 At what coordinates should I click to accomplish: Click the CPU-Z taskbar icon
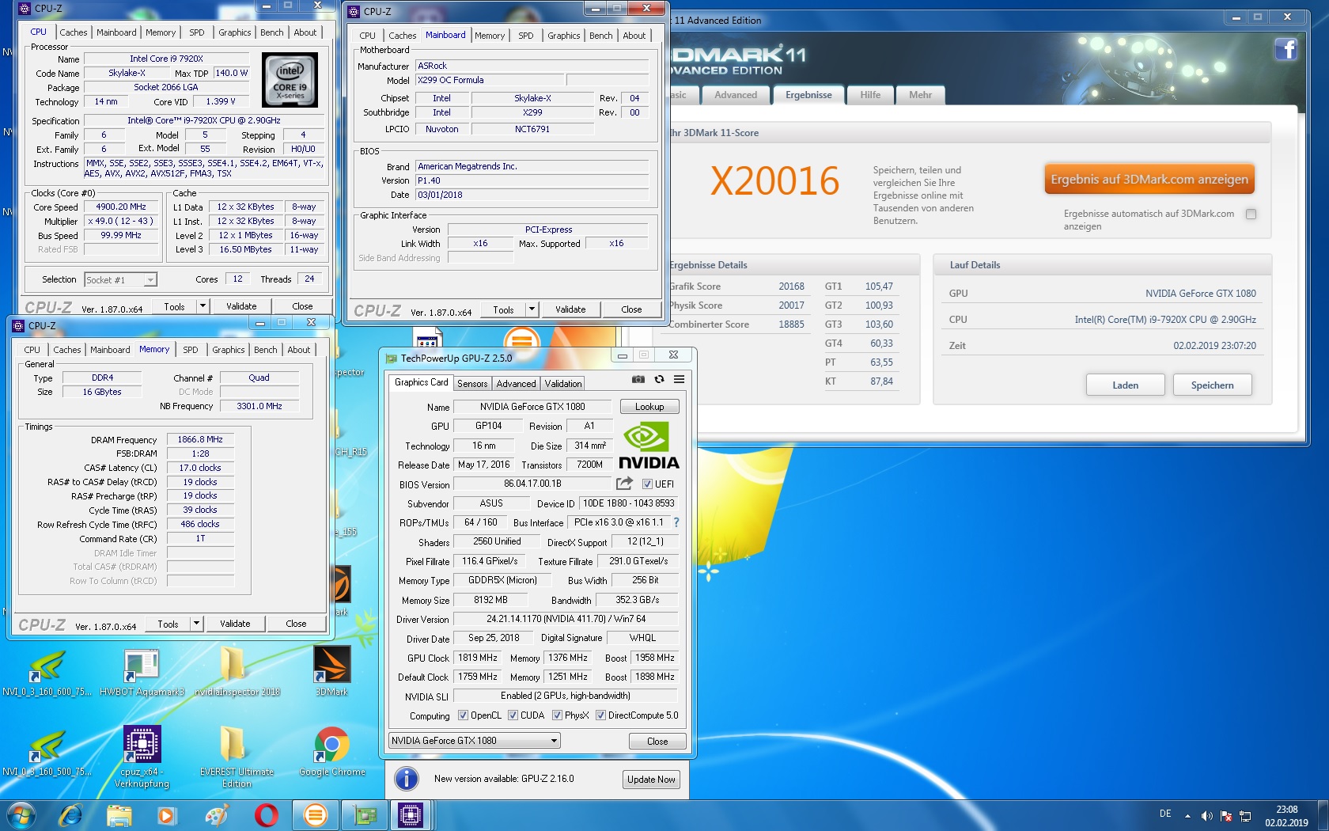click(411, 815)
